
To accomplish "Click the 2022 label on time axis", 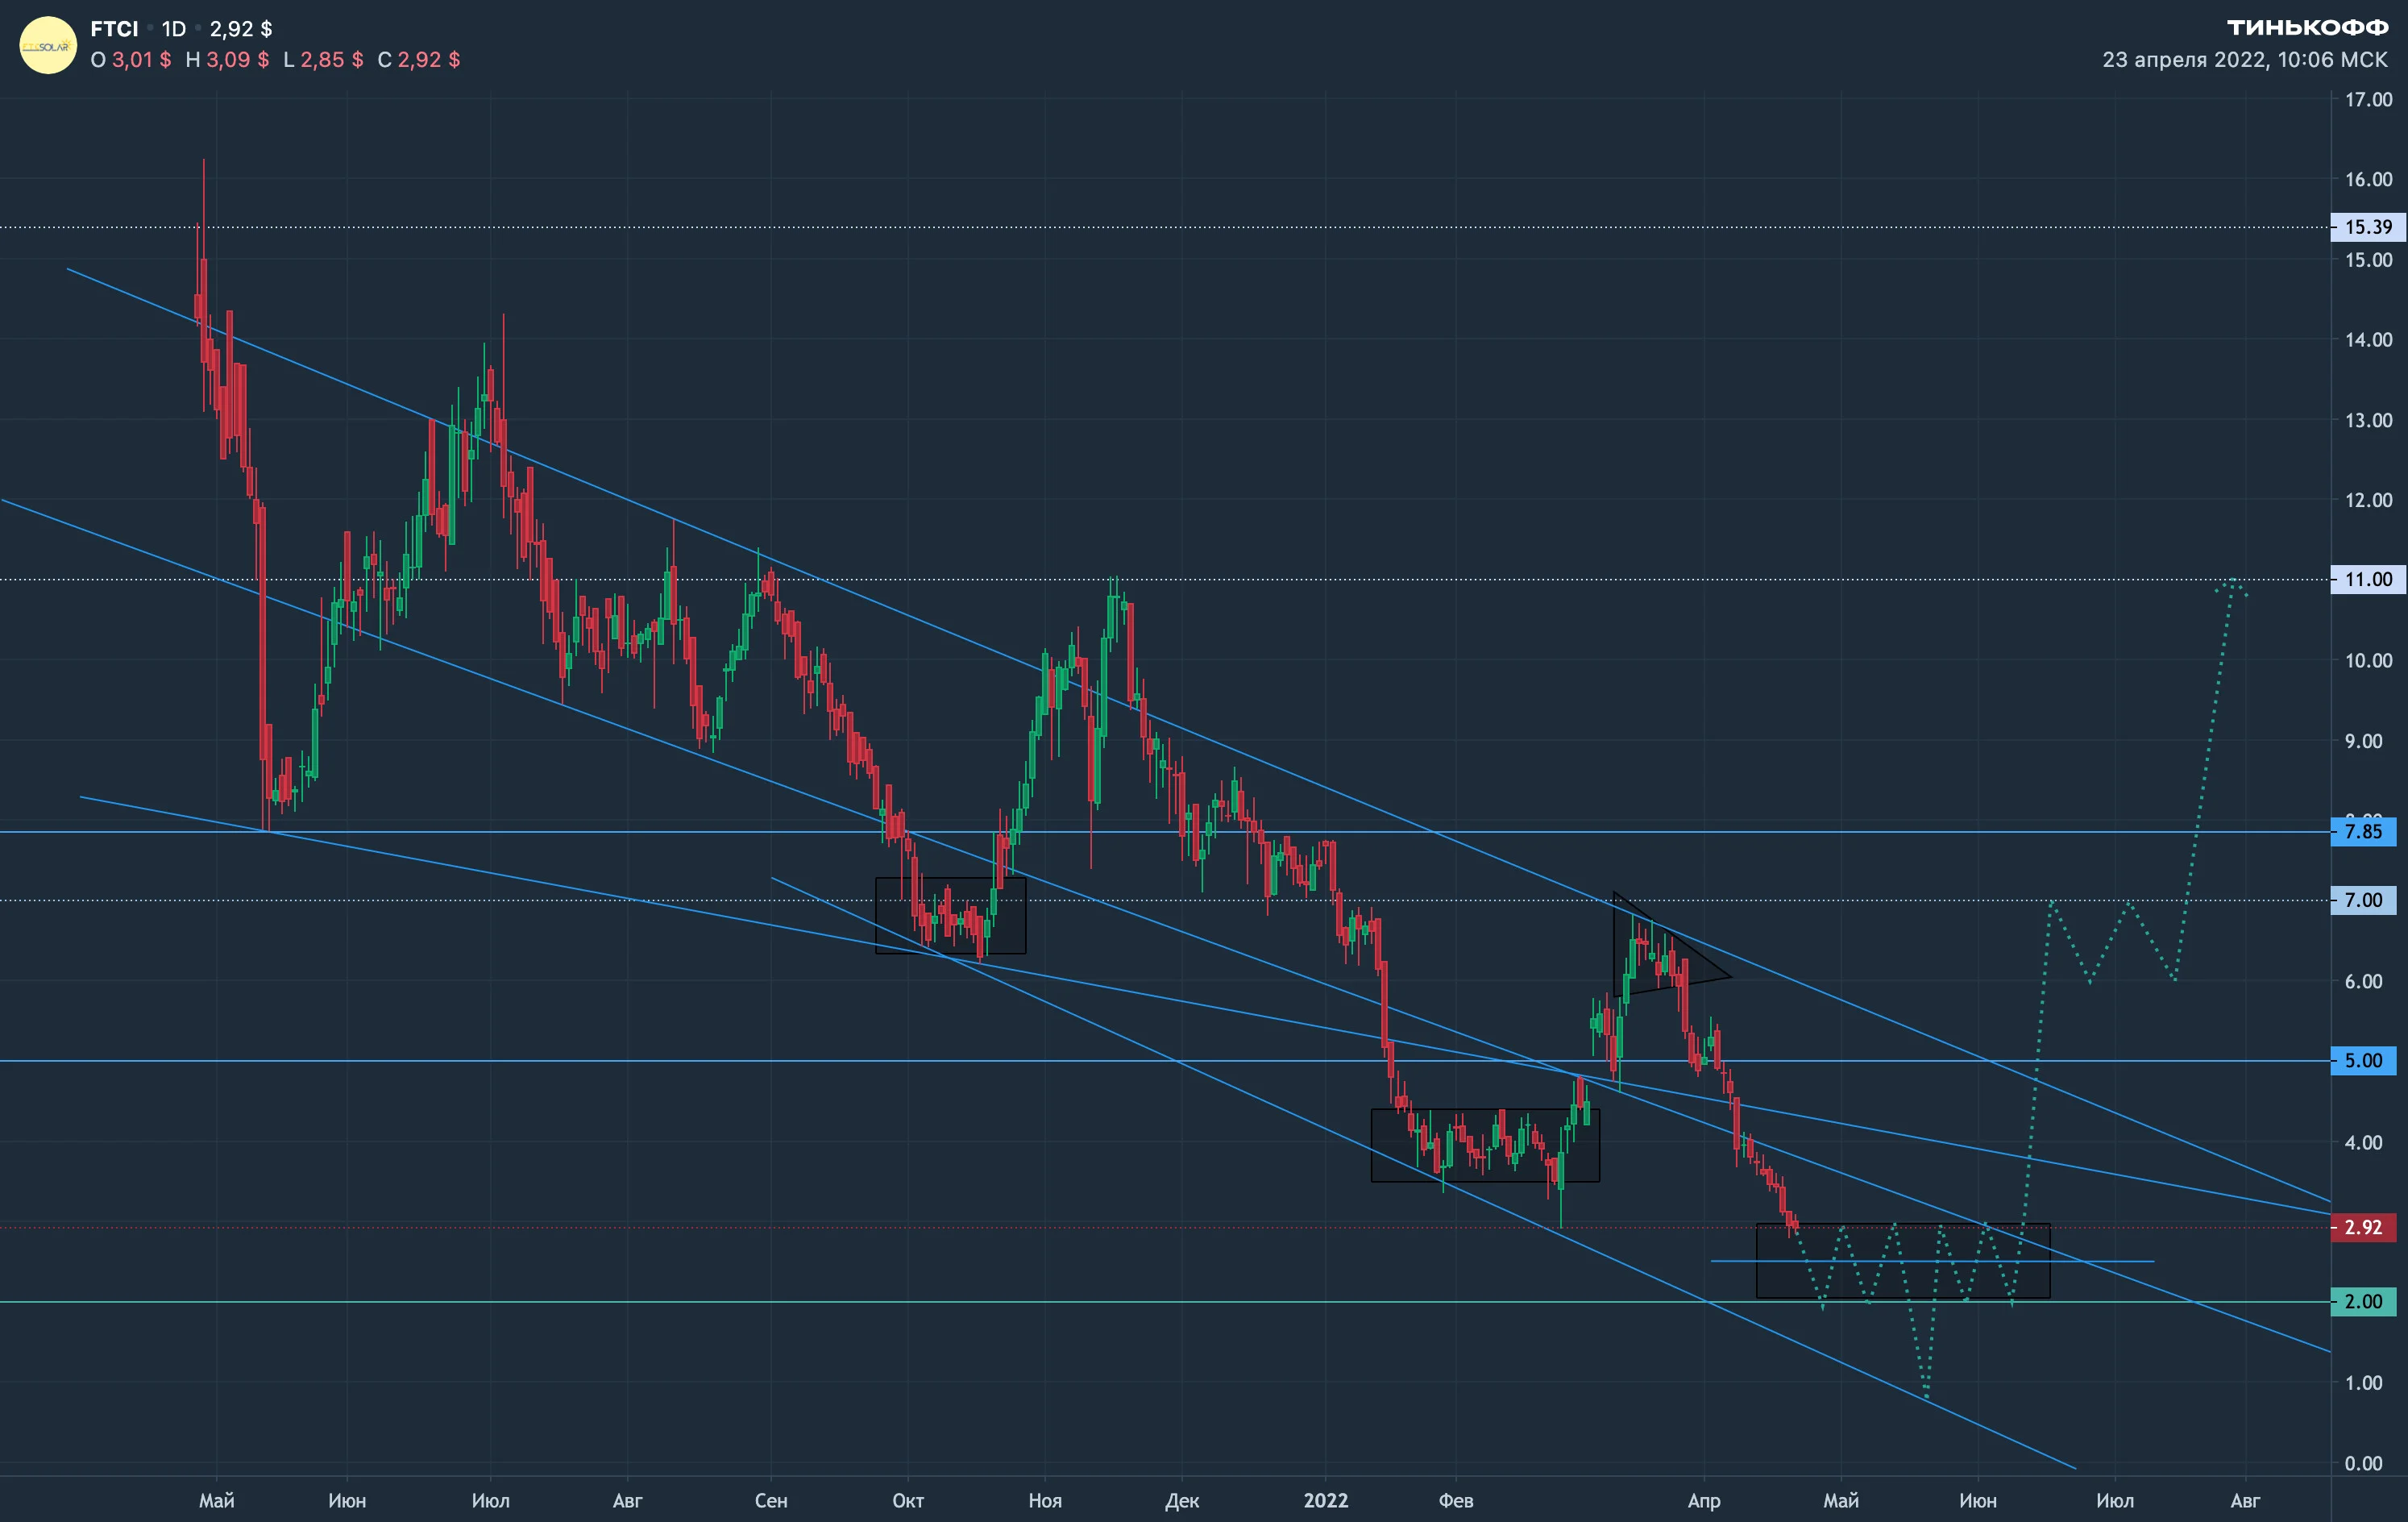I will [x=1326, y=1500].
